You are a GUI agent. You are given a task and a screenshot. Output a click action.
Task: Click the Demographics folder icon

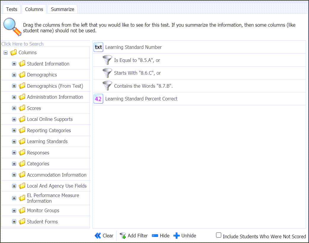[x=22, y=75]
